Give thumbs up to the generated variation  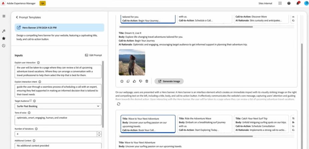134,81
